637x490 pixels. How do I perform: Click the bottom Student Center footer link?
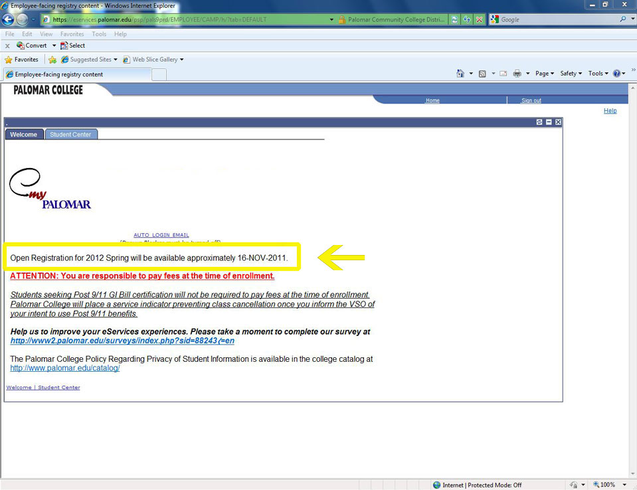click(x=59, y=387)
